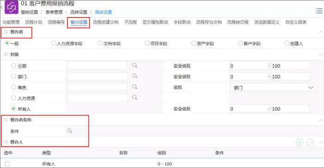Choose the 部门 object radio button
This screenshot has height=168, width=324.
point(13,76)
